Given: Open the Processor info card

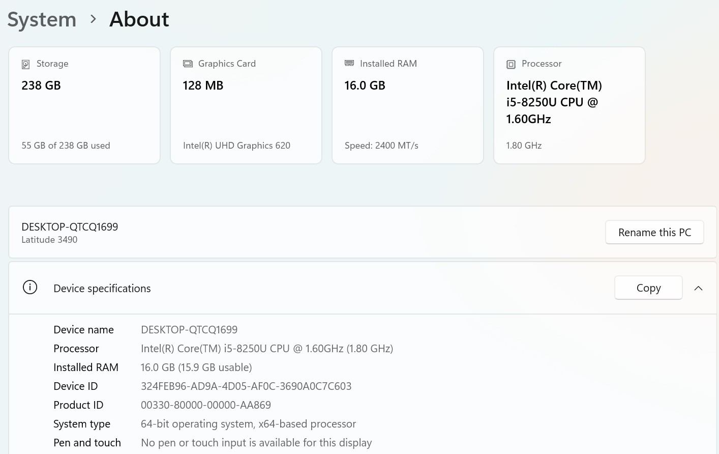Looking at the screenshot, I should coord(570,105).
